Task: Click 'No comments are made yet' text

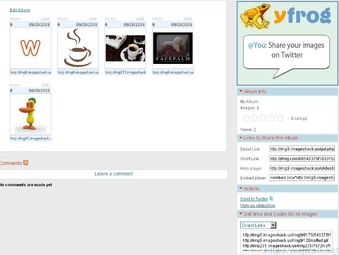Action: [26, 185]
